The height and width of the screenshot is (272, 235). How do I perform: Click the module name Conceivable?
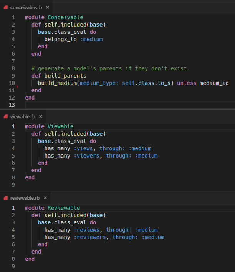tap(65, 17)
